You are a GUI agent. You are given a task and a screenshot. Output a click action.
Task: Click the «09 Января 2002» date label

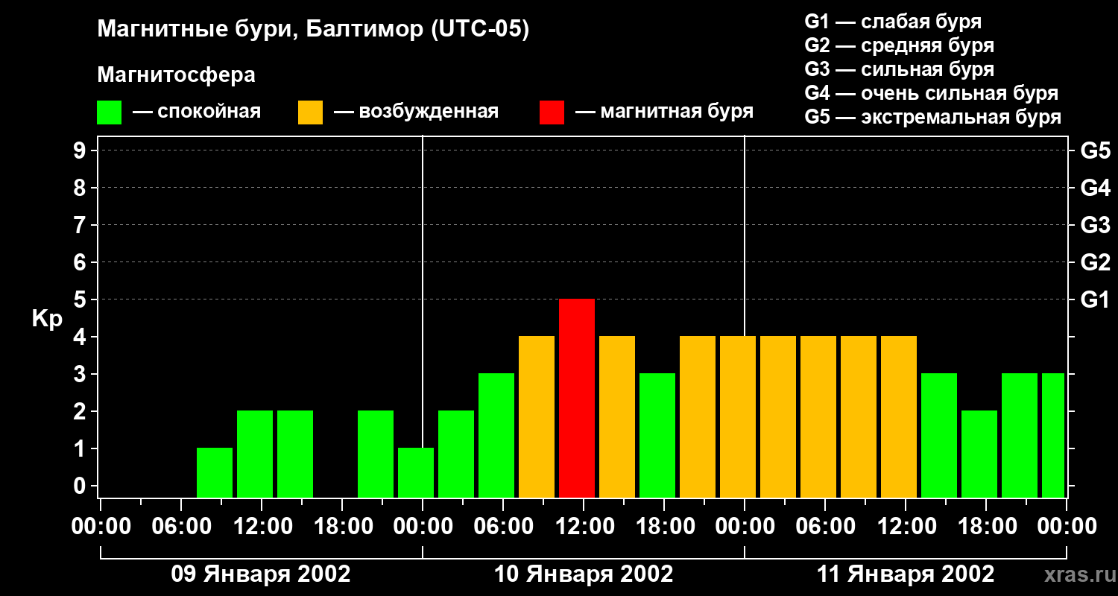pyautogui.click(x=261, y=574)
